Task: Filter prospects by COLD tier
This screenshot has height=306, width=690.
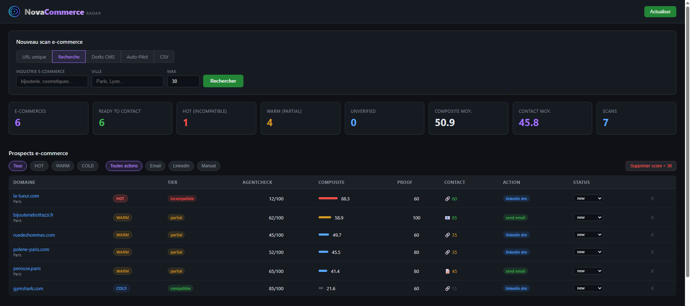Action: click(87, 166)
